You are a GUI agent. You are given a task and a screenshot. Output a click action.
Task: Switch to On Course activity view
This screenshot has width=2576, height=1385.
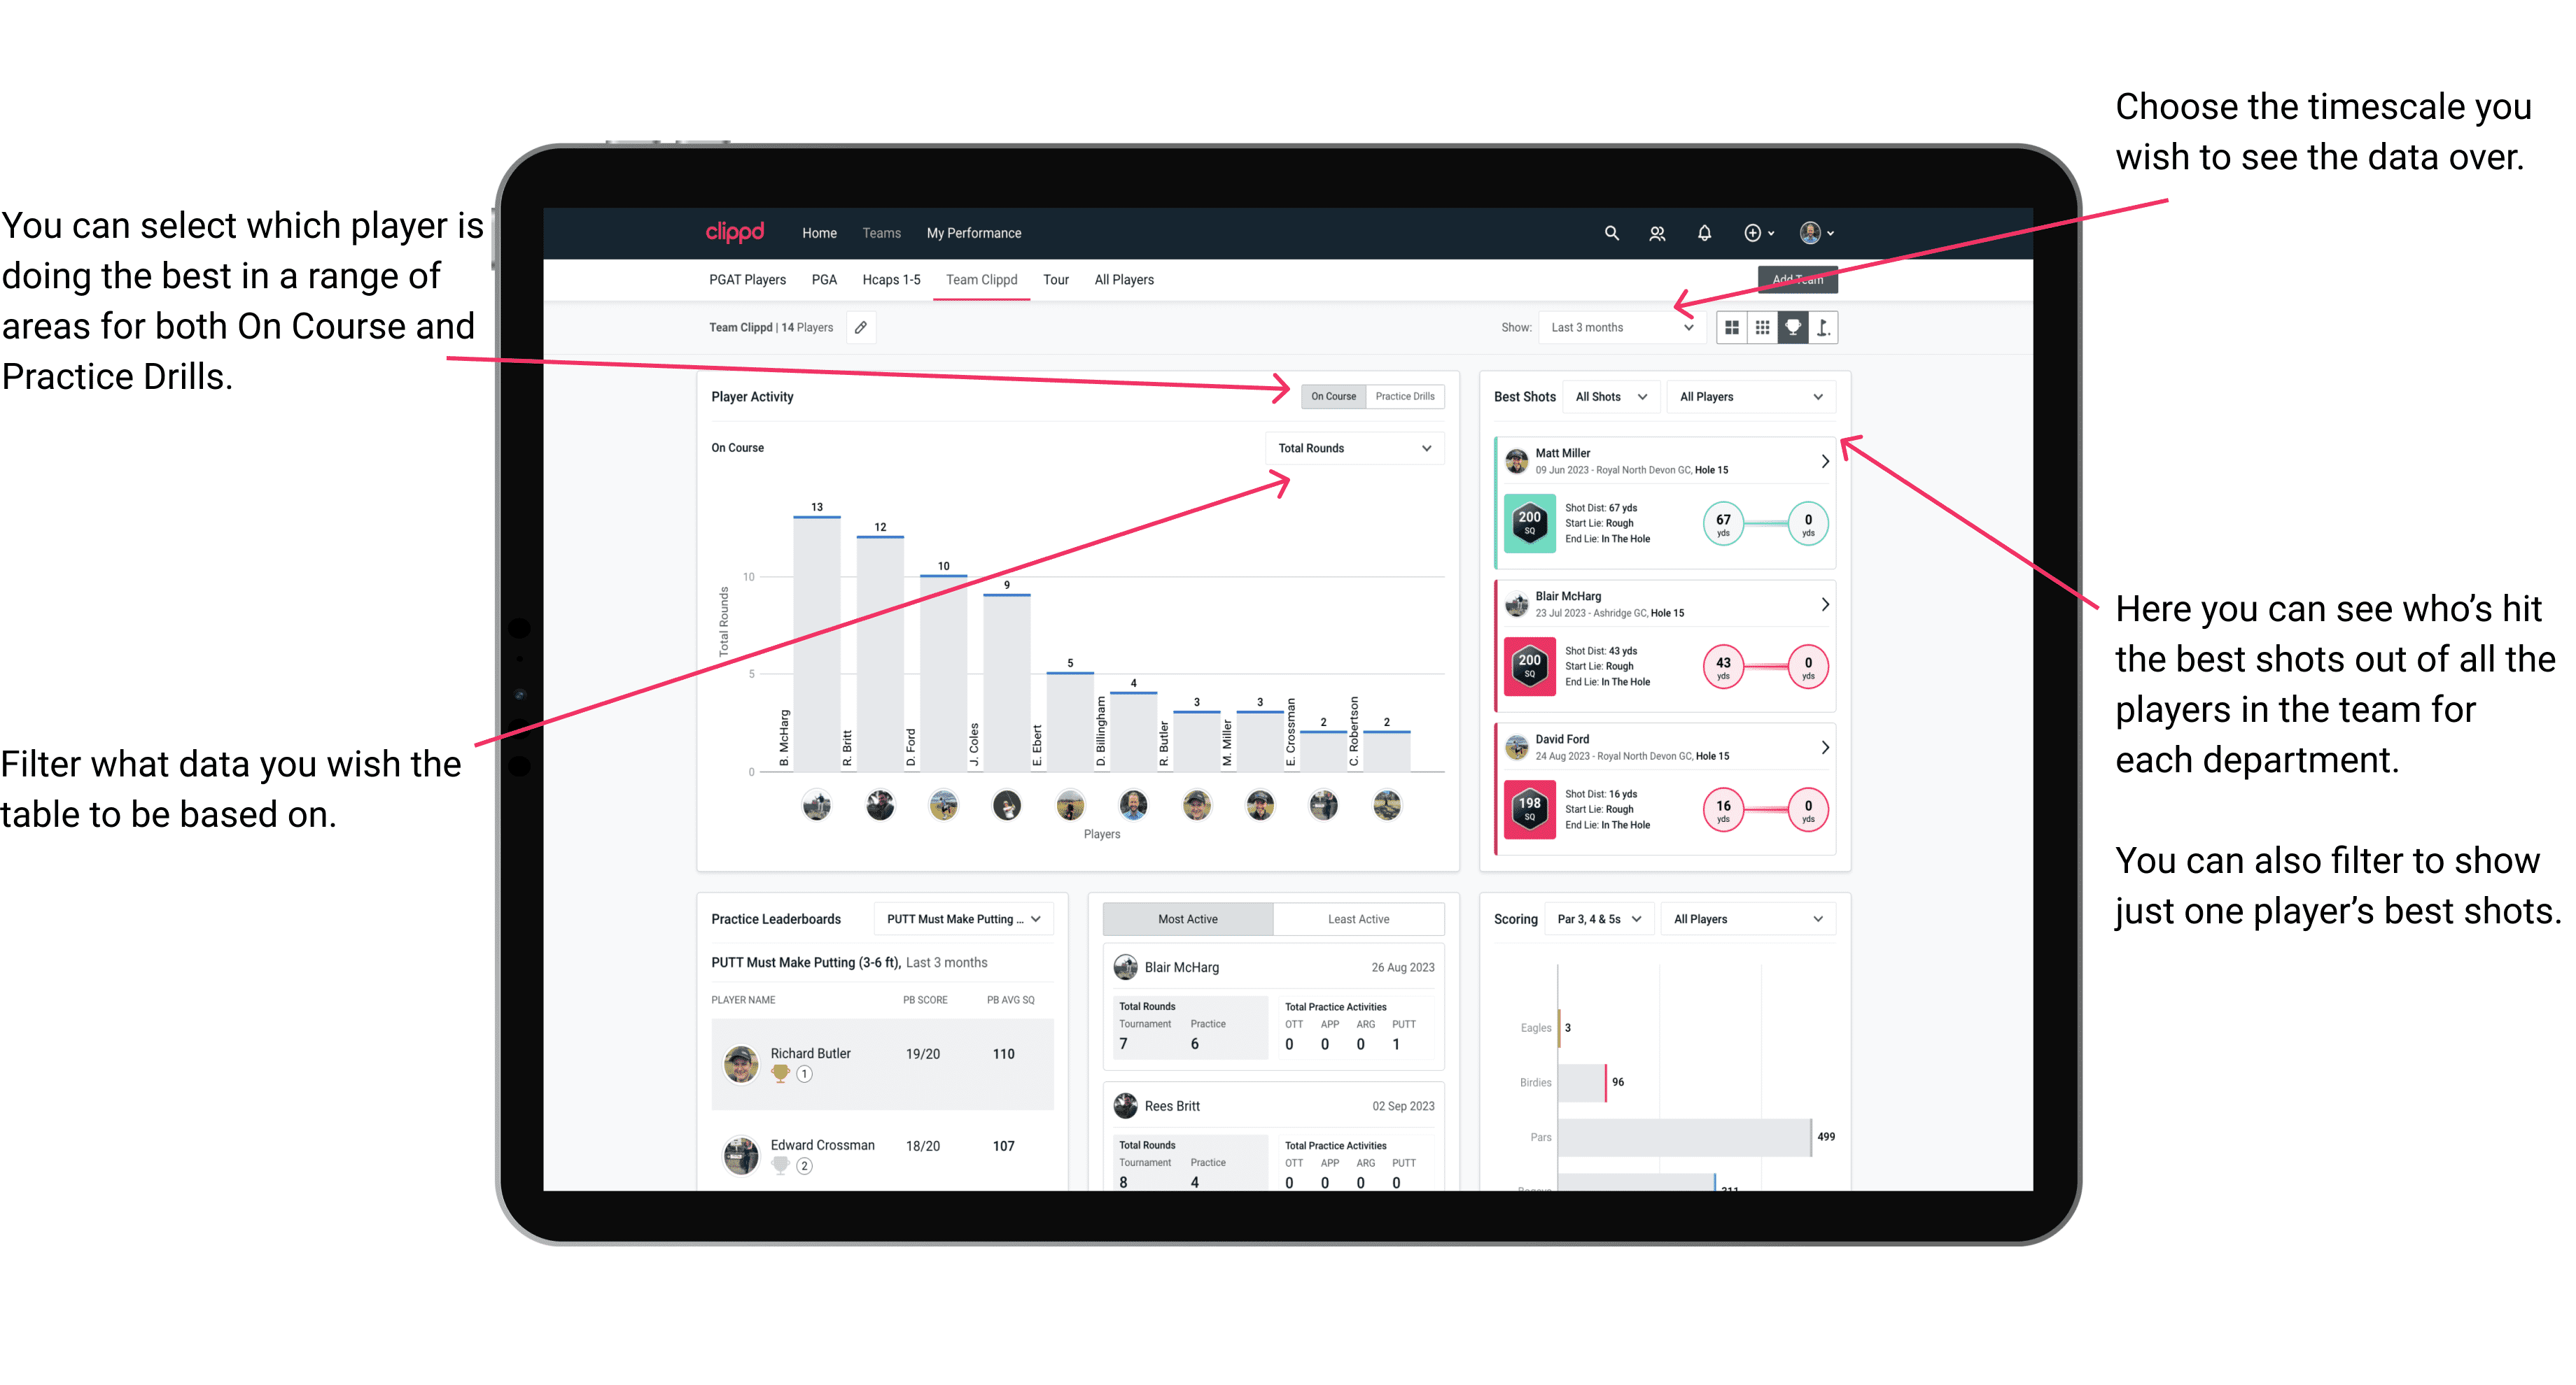tap(1331, 396)
